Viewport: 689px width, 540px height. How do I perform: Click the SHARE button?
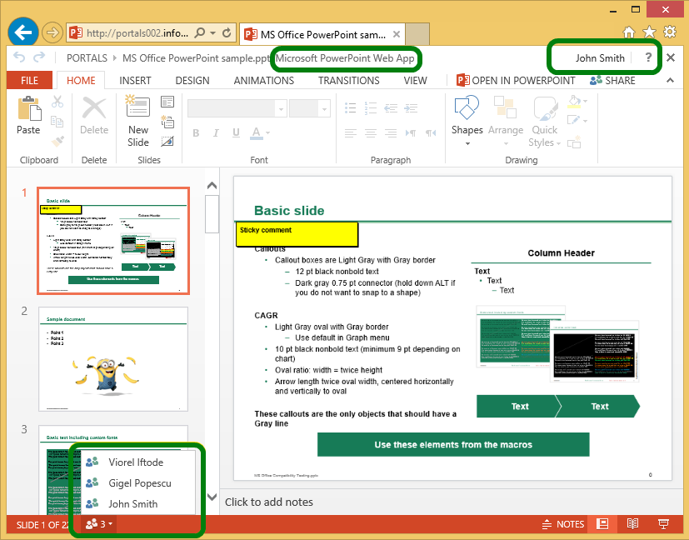[612, 80]
